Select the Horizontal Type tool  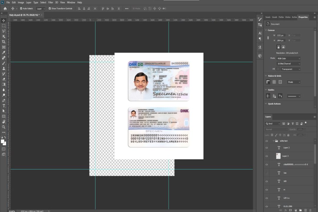4,106
